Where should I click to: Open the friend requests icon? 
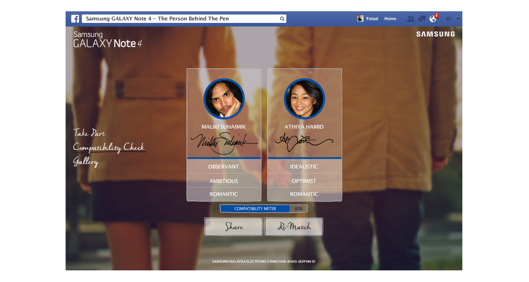click(411, 19)
